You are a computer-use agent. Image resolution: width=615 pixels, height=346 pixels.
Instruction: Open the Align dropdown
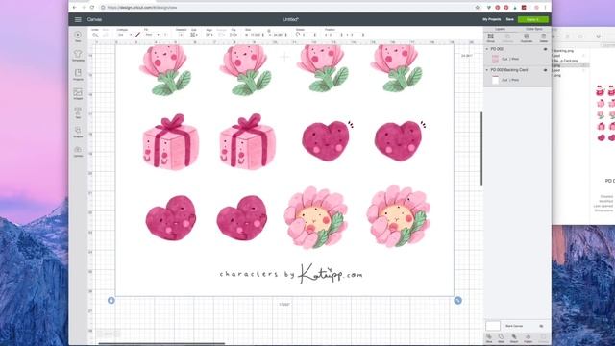[x=209, y=35]
